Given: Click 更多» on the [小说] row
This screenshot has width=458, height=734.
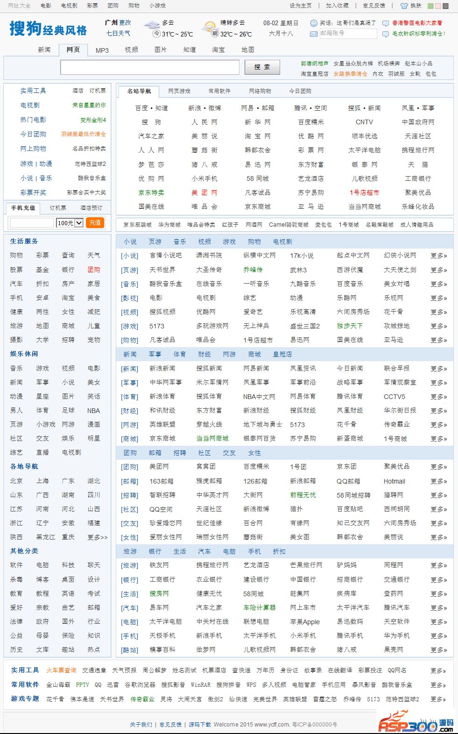Looking at the screenshot, I should coord(438,256).
